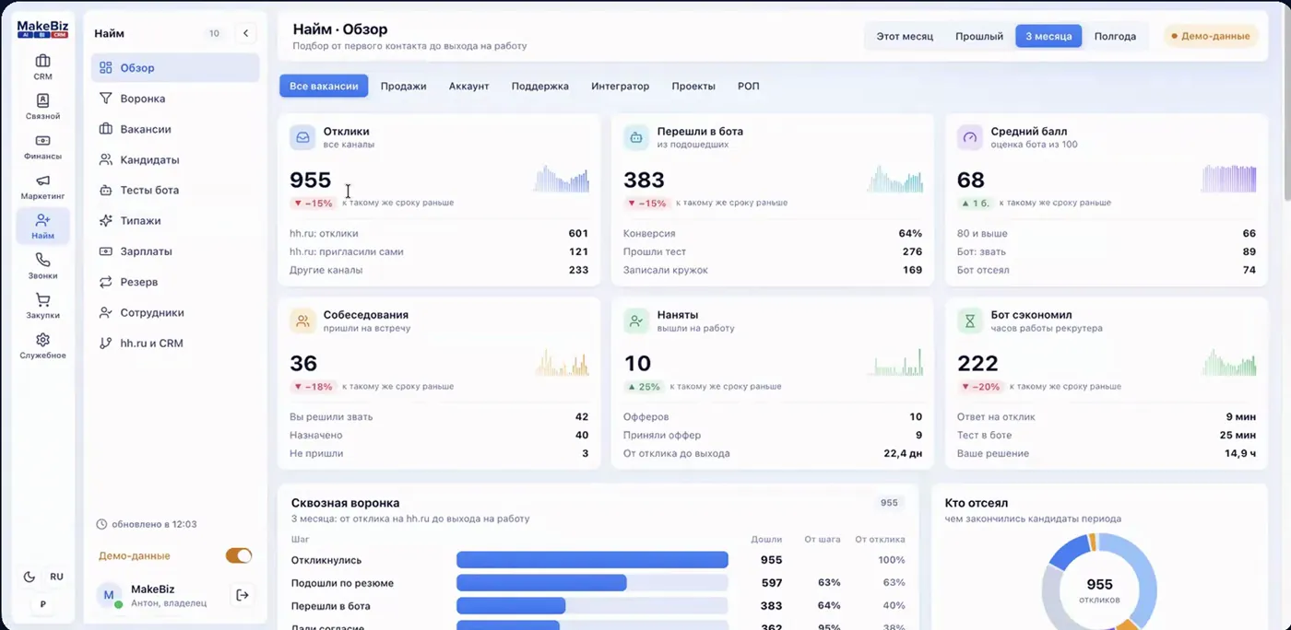The image size is (1291, 630).
Task: Click the 'обновлено в 12:03' status
Action: (x=148, y=524)
